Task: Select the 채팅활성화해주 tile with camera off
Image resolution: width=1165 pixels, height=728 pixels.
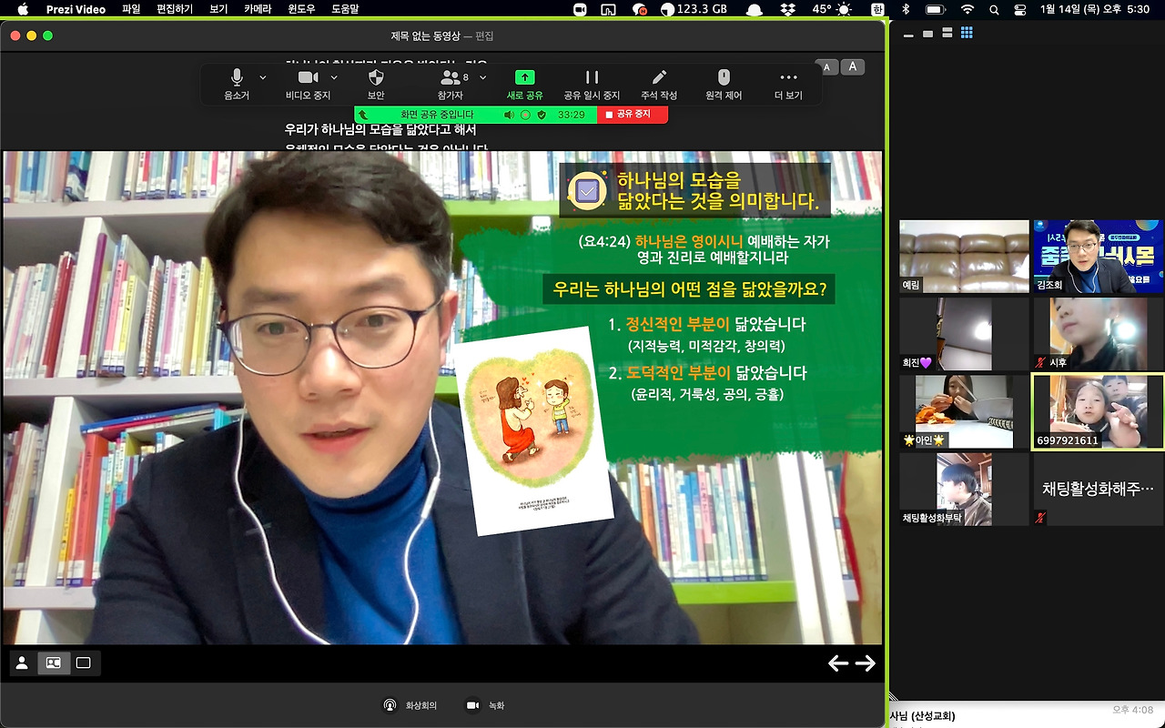Action: (1098, 489)
